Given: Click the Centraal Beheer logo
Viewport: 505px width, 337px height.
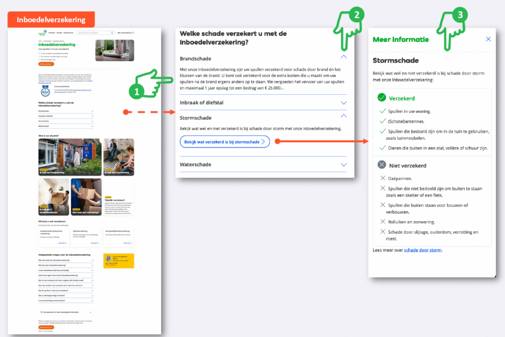Looking at the screenshot, I should pos(45,33).
